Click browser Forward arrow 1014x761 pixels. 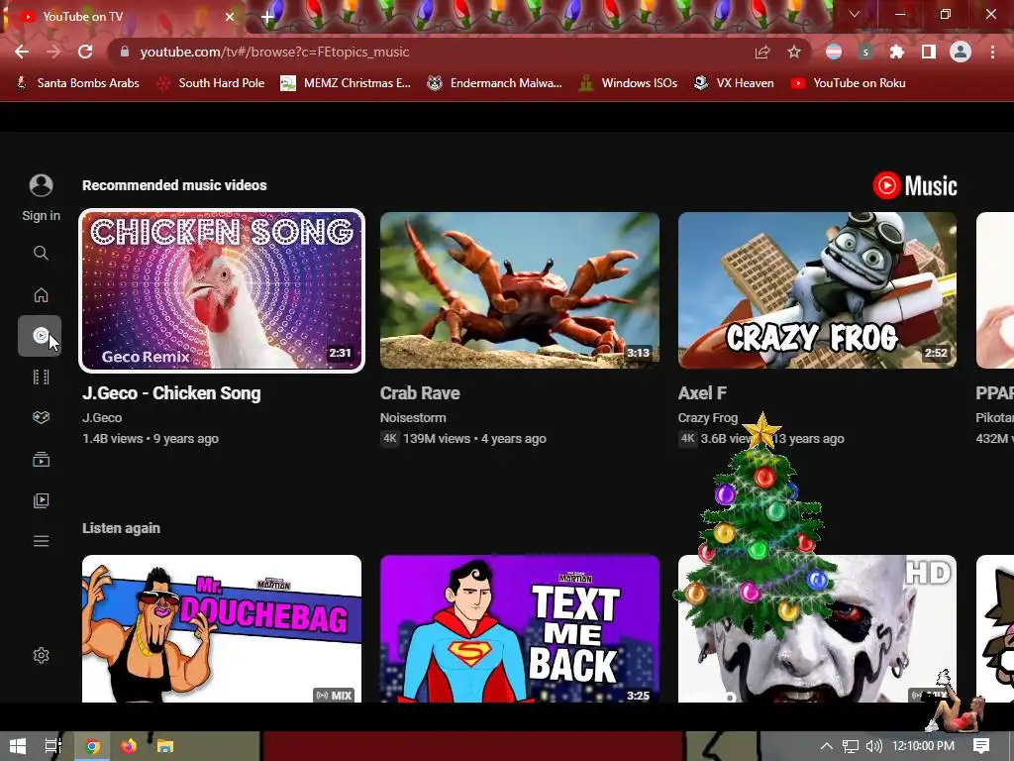pos(53,52)
